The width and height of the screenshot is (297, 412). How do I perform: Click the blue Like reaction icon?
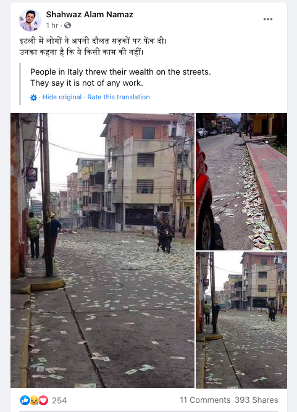[x=25, y=400]
